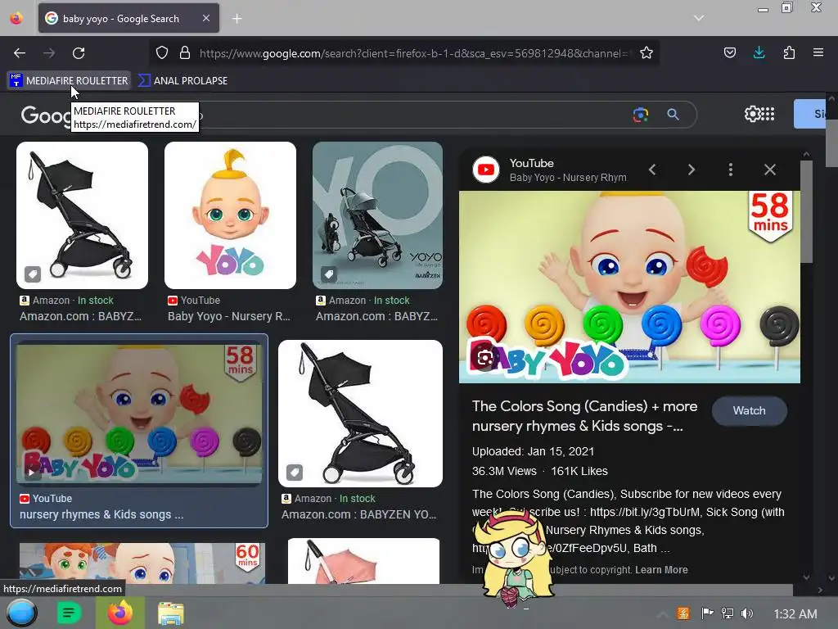Open the tracking protection shield icon

[x=162, y=53]
